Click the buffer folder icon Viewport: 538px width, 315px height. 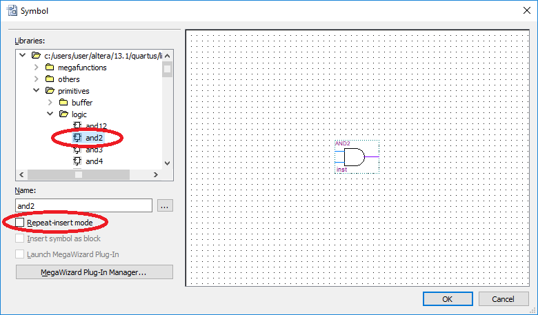pyautogui.click(x=63, y=102)
